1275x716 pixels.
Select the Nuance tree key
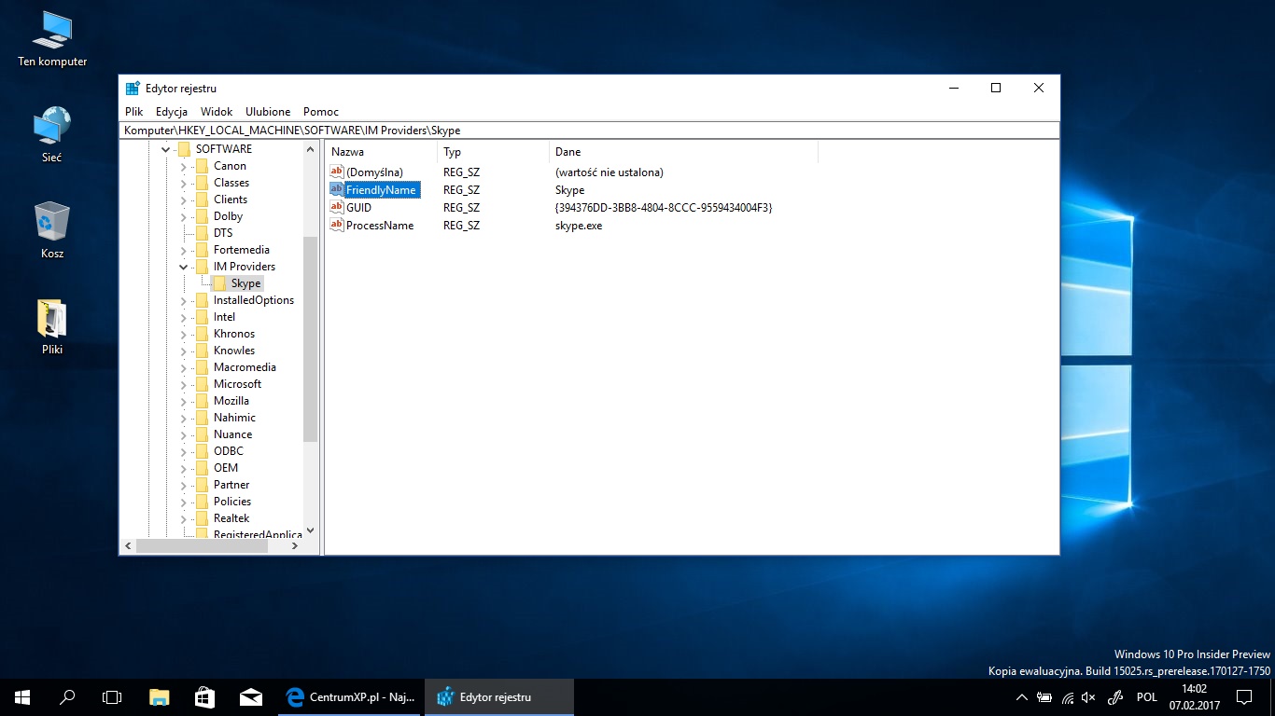(x=232, y=434)
